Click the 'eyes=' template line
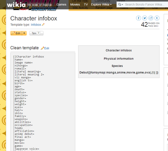The width and height of the screenshot is (168, 151). coord(19,107)
